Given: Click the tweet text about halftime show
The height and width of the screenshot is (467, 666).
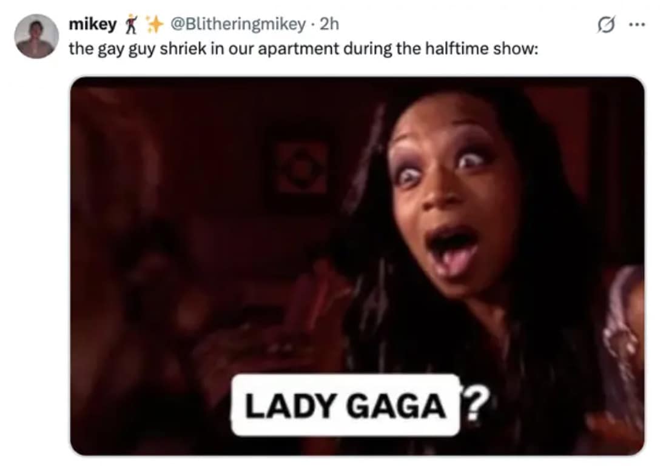Looking at the screenshot, I should 303,49.
